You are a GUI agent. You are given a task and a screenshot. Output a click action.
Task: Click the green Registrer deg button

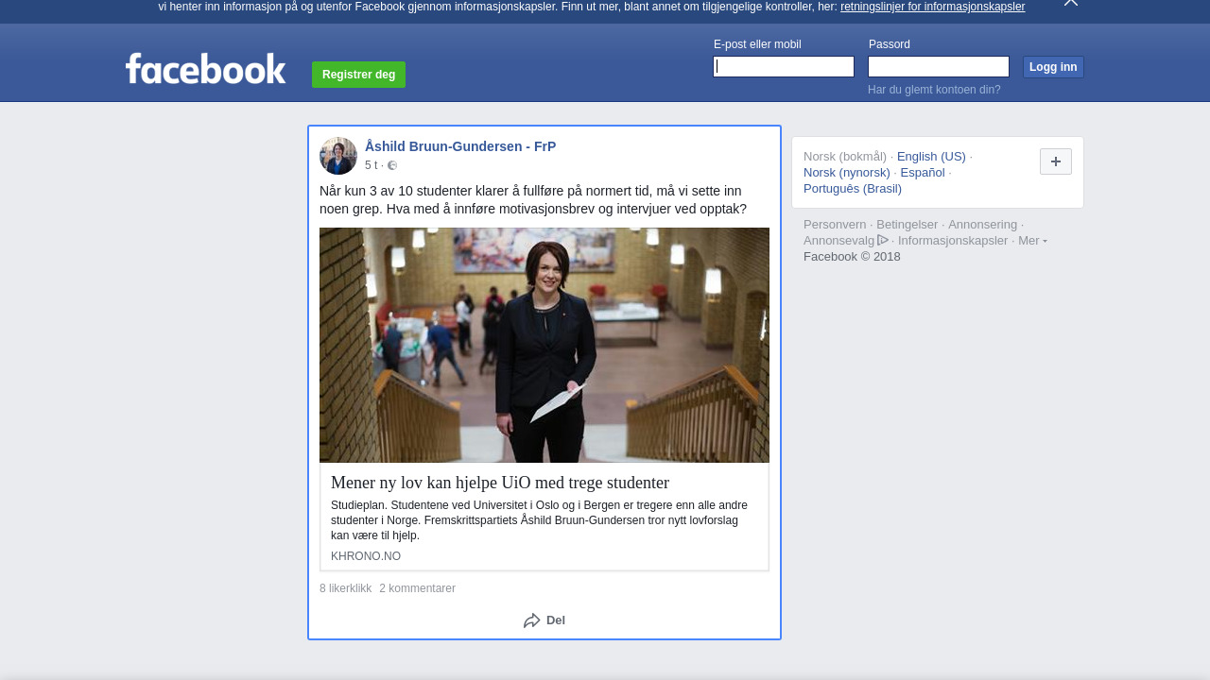coord(358,75)
